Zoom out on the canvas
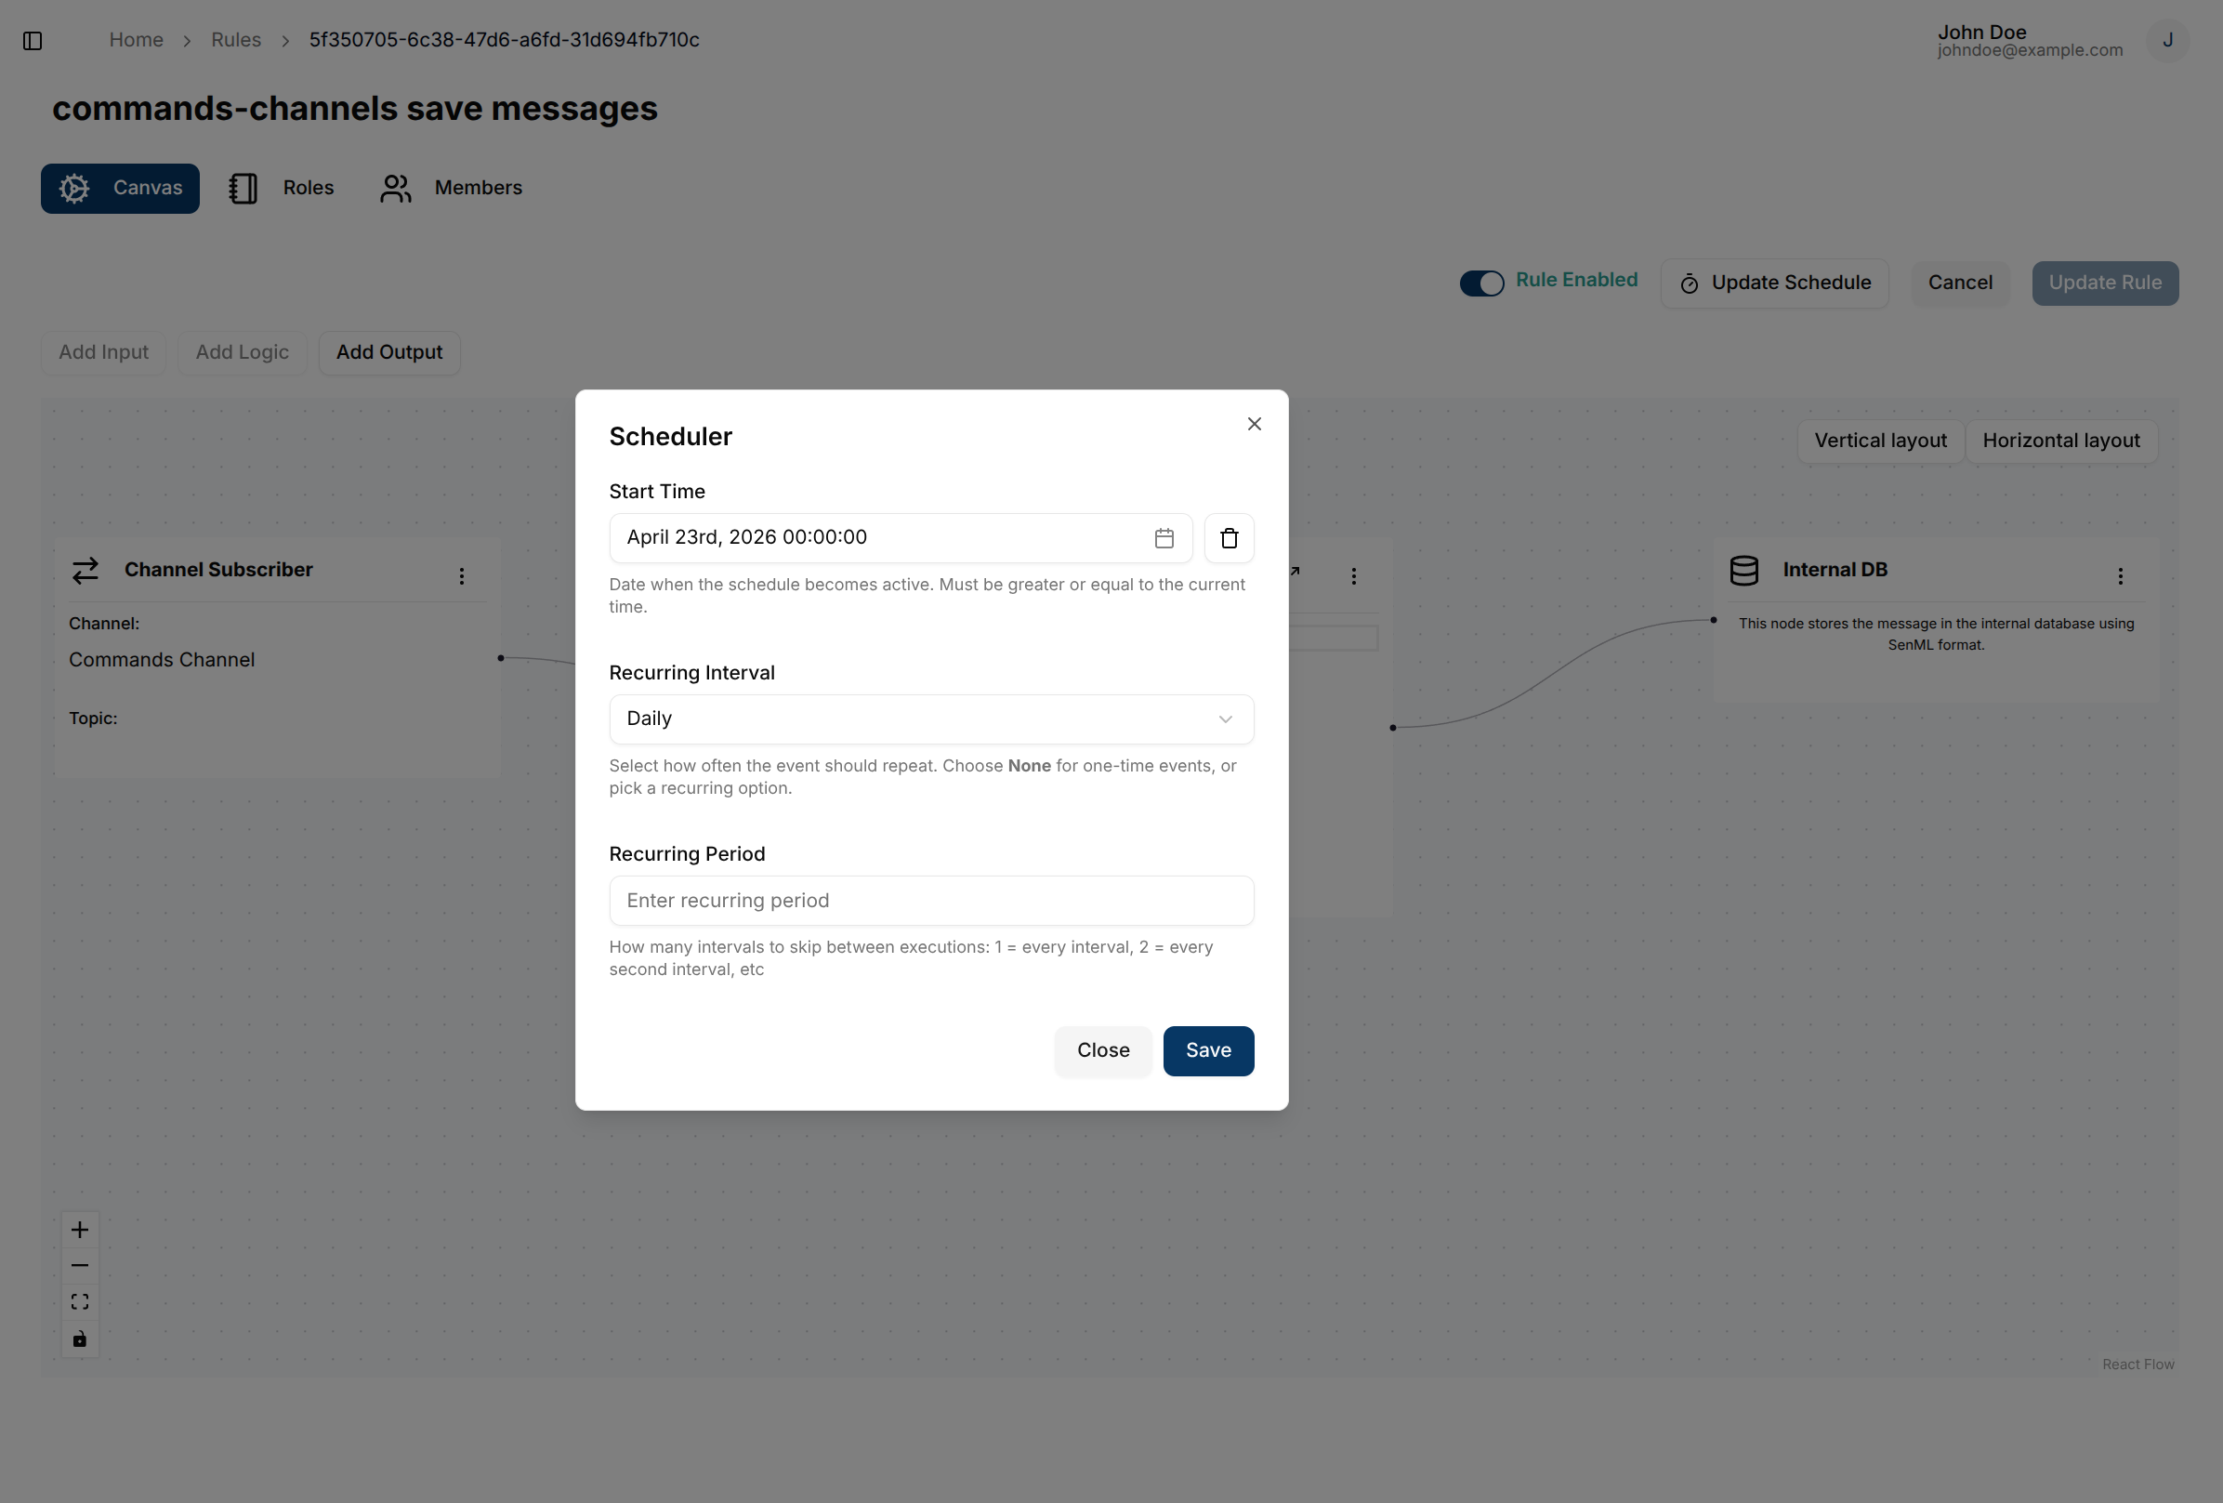Screen dimensions: 2223x1503 coord(79,1266)
